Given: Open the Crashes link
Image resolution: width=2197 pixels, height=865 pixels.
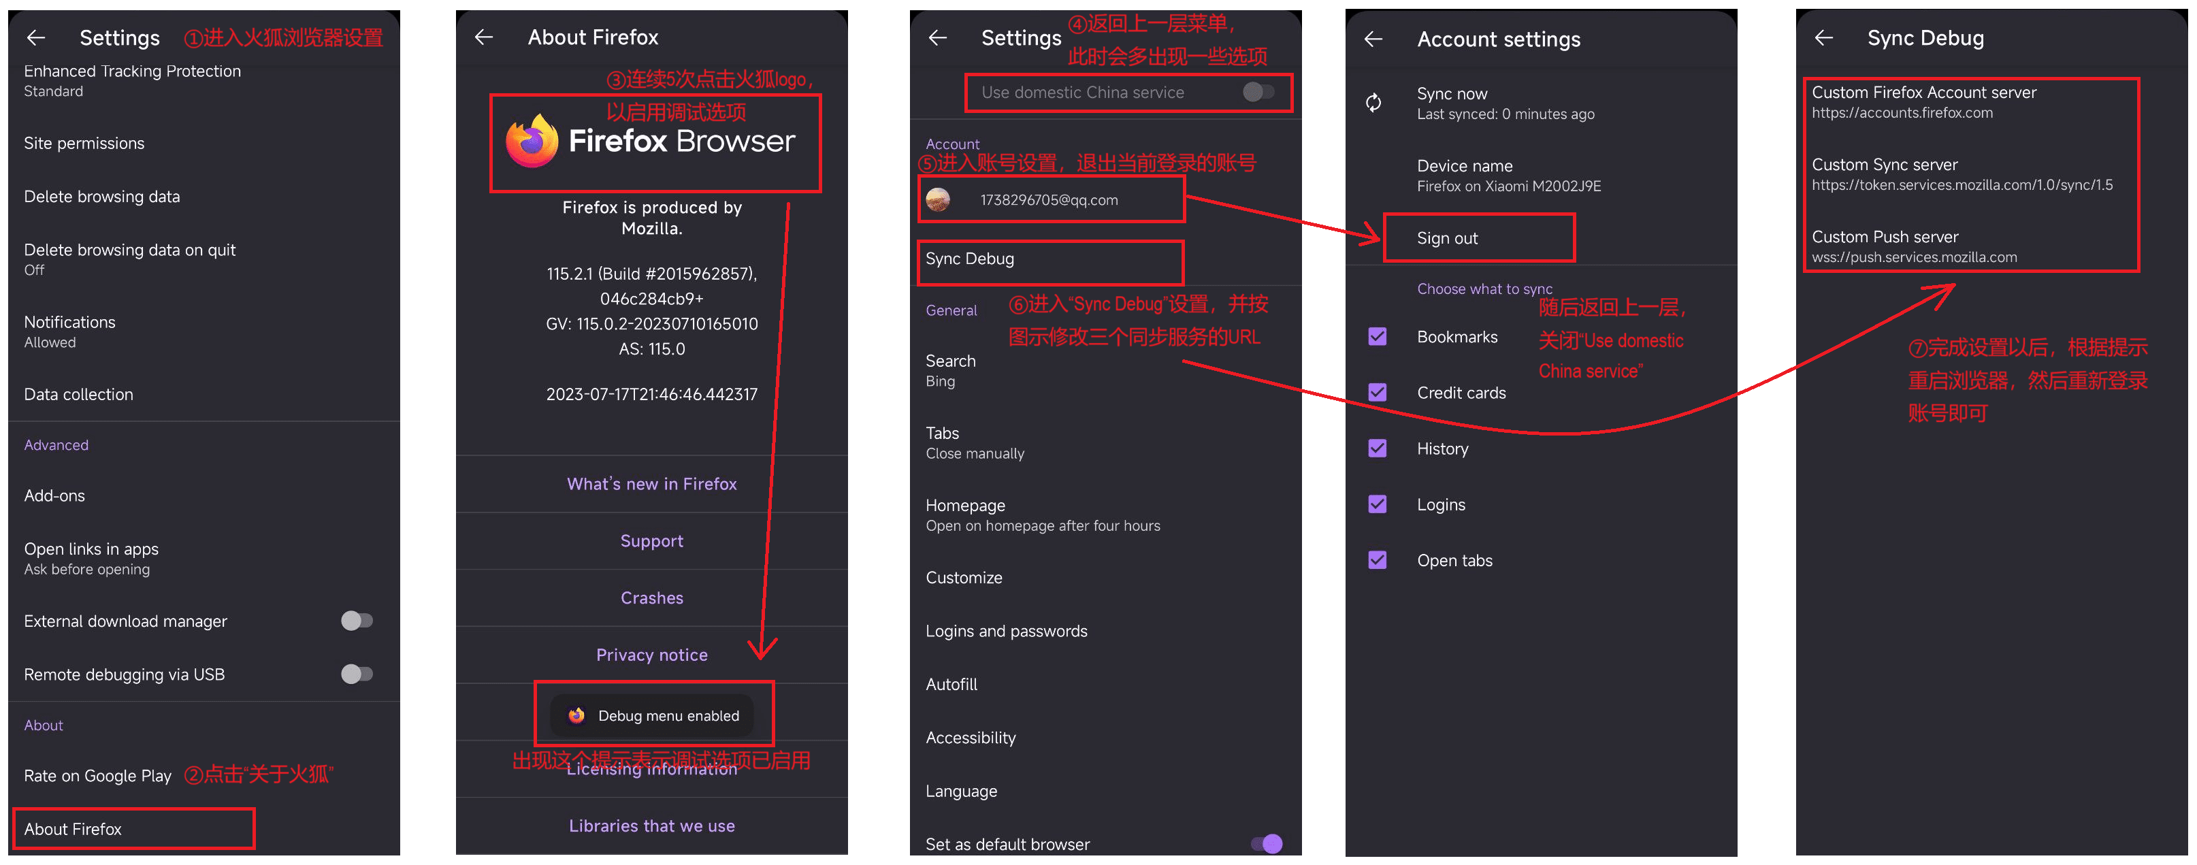Looking at the screenshot, I should [651, 598].
